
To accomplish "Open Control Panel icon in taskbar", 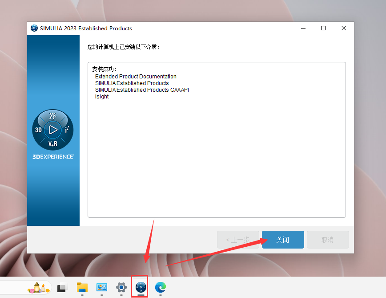I will click(x=102, y=287).
